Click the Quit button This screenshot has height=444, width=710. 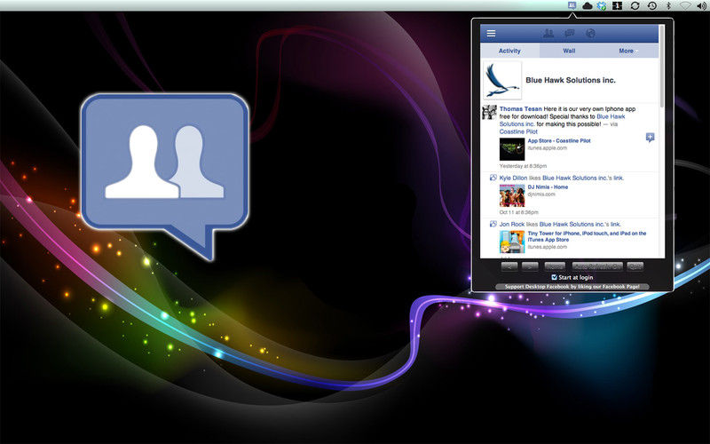pyautogui.click(x=635, y=266)
